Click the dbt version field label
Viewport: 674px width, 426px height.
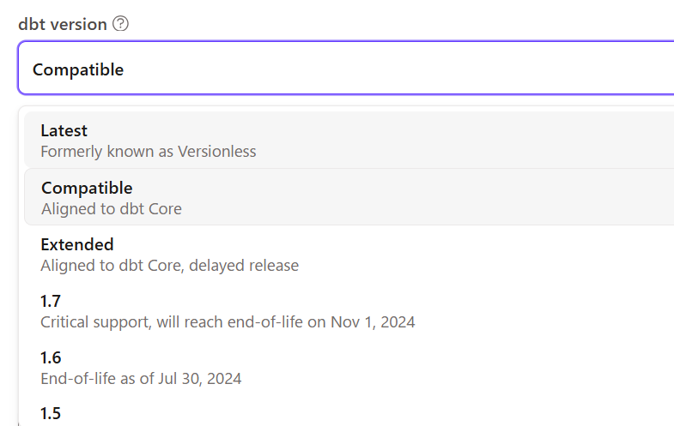click(x=63, y=24)
